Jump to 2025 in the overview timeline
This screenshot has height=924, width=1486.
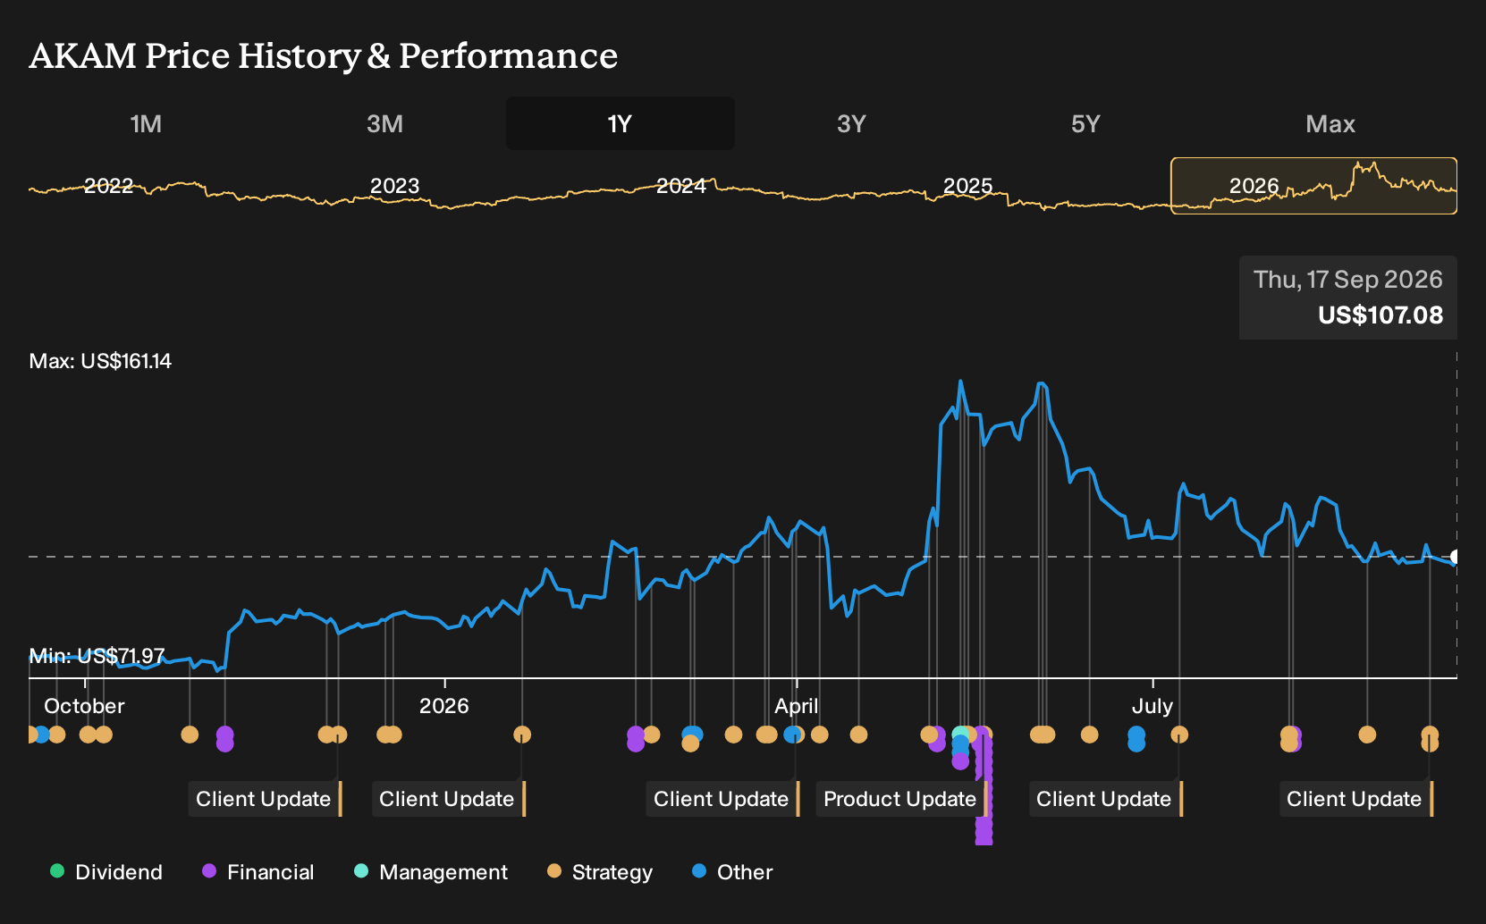[967, 186]
